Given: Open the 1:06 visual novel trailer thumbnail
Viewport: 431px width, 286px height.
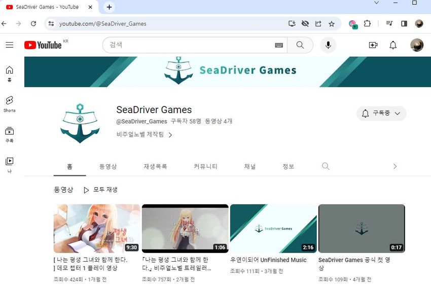Looking at the screenshot, I should 185,229.
